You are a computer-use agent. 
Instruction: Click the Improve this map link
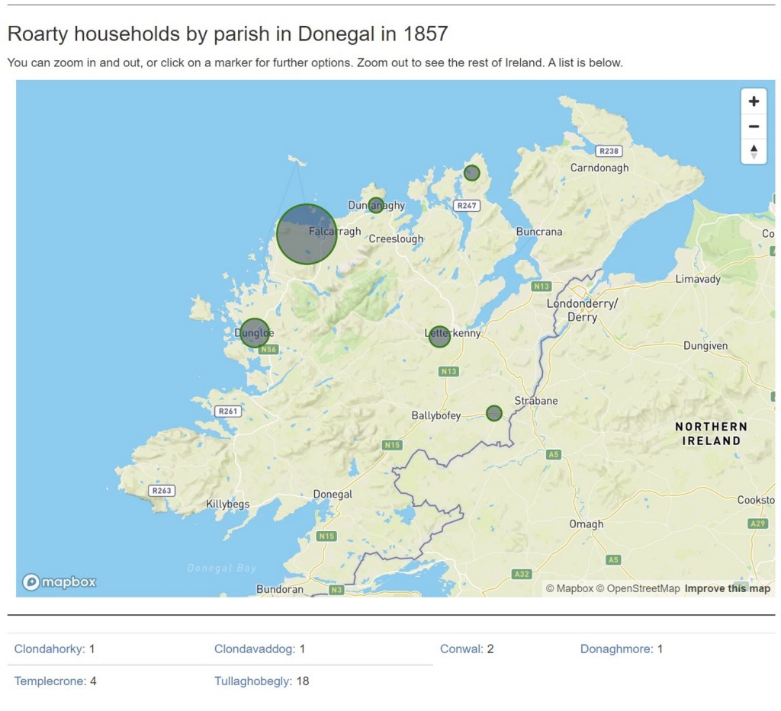tap(727, 588)
